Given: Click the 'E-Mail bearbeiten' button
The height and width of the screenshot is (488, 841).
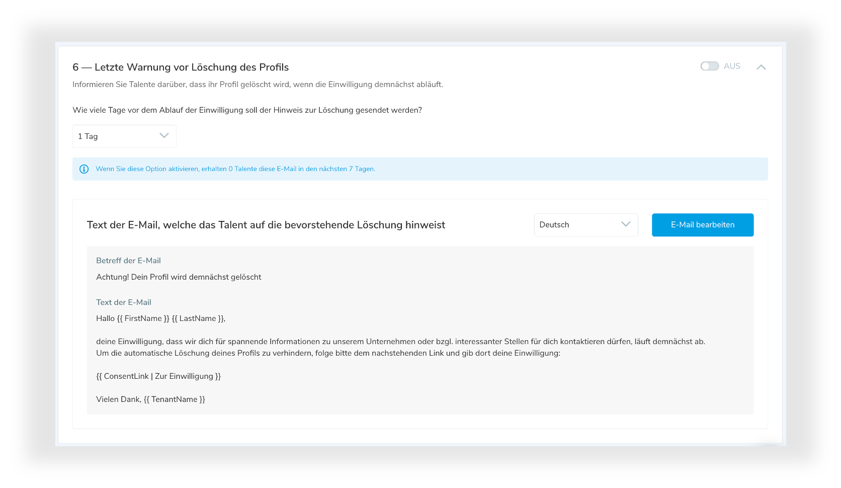Looking at the screenshot, I should click(x=702, y=225).
